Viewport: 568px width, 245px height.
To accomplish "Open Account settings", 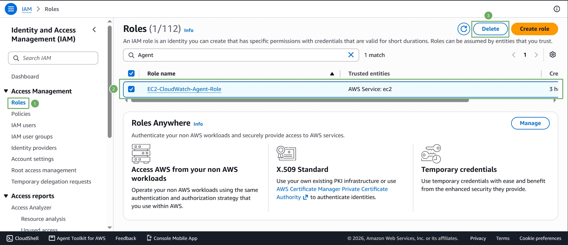I will click(33, 159).
